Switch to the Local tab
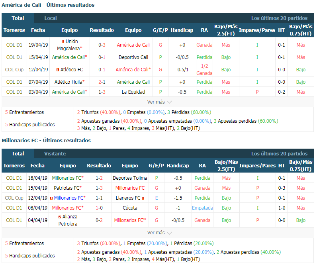315x263 pixels. tap(51, 18)
